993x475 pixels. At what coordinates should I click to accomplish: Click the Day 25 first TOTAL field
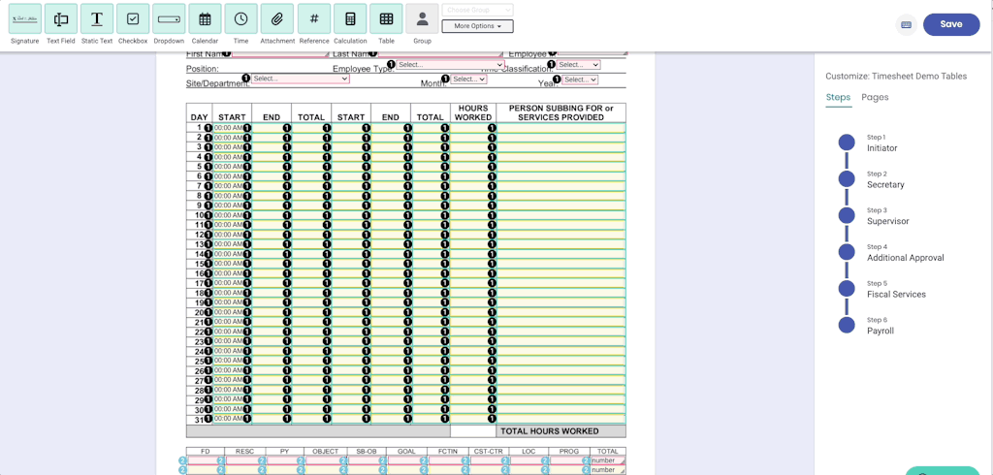point(311,361)
